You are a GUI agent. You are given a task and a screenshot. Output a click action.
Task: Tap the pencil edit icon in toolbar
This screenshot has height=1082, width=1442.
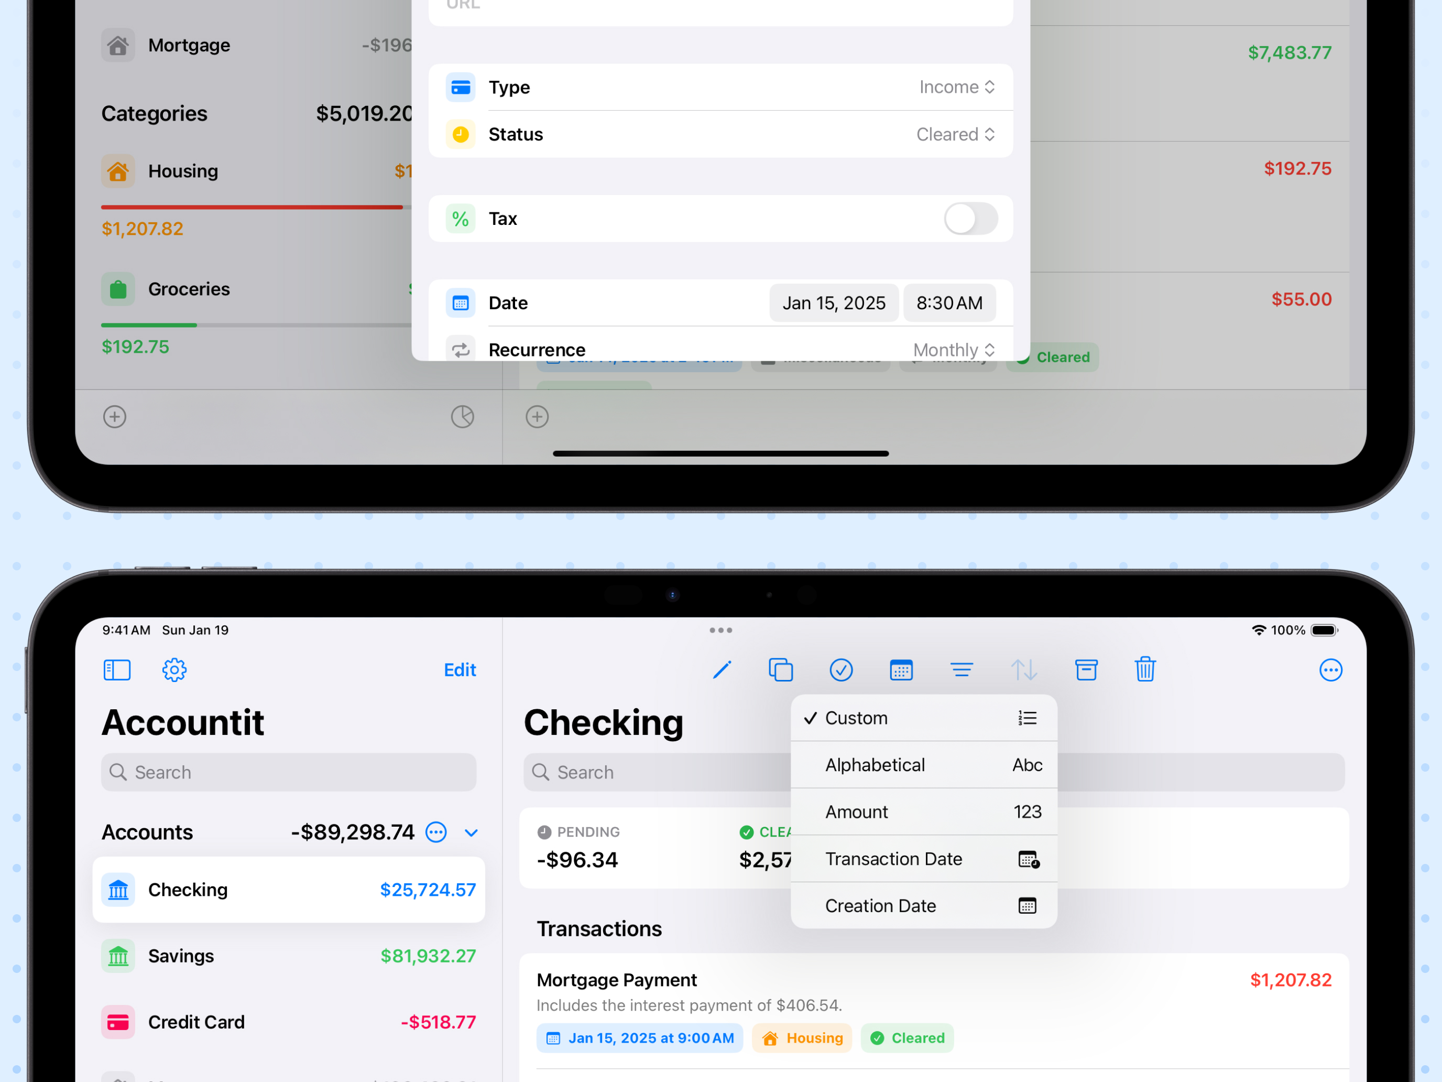722,670
